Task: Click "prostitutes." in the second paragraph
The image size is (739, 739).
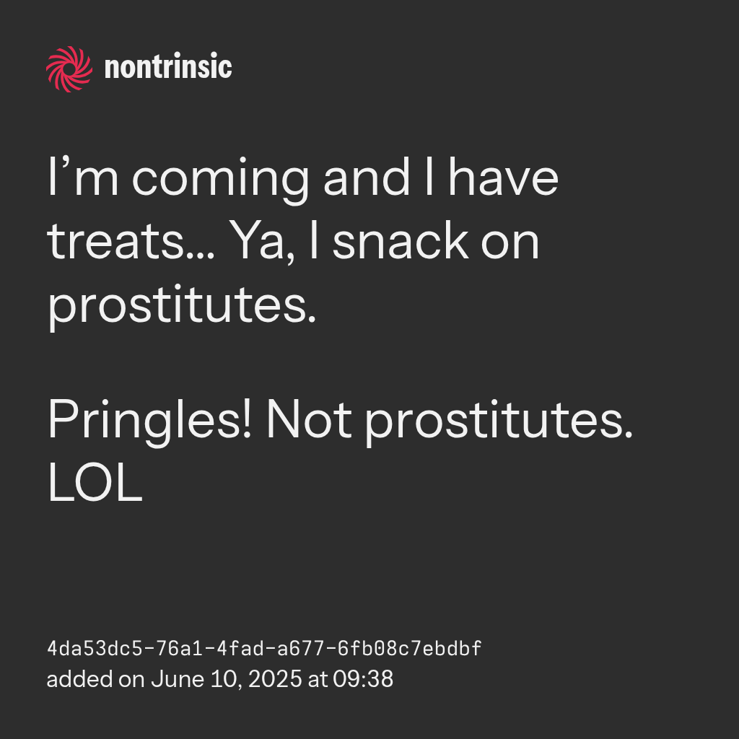Action: (x=498, y=422)
